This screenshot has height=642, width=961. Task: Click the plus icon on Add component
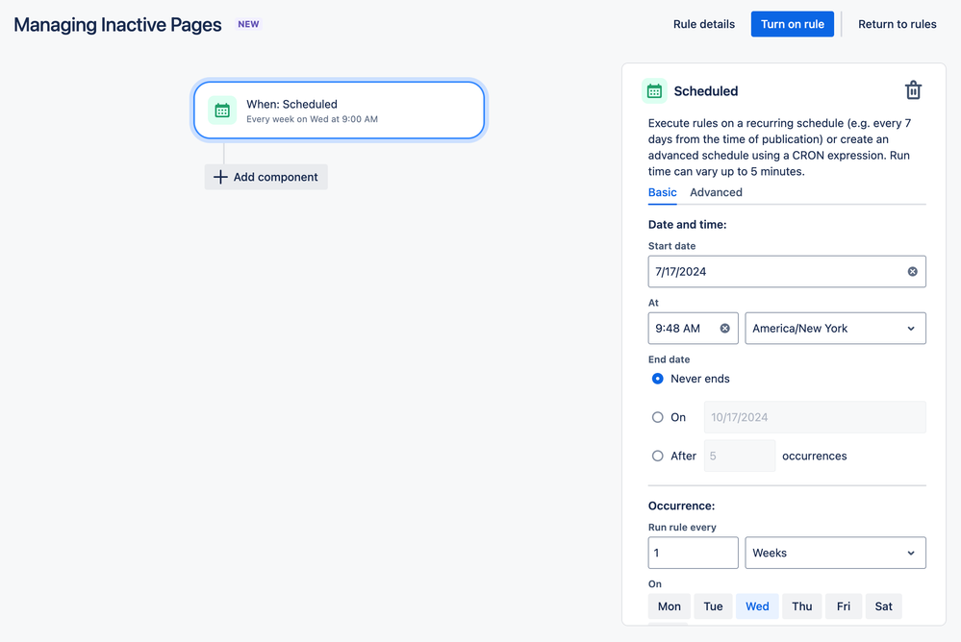[220, 177]
